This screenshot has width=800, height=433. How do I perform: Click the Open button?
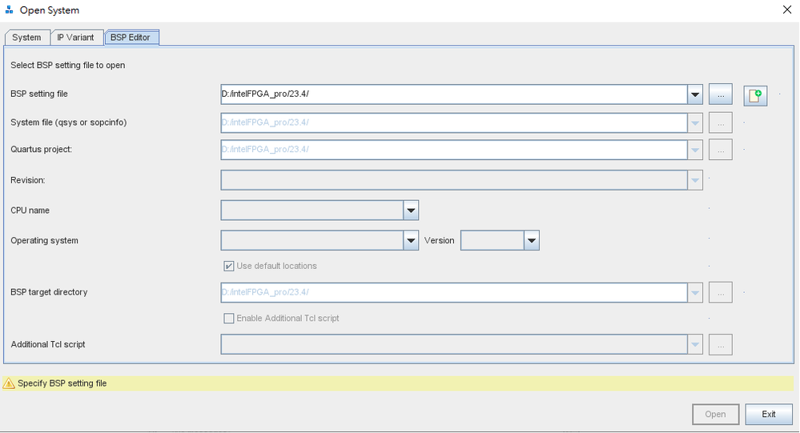tap(715, 414)
